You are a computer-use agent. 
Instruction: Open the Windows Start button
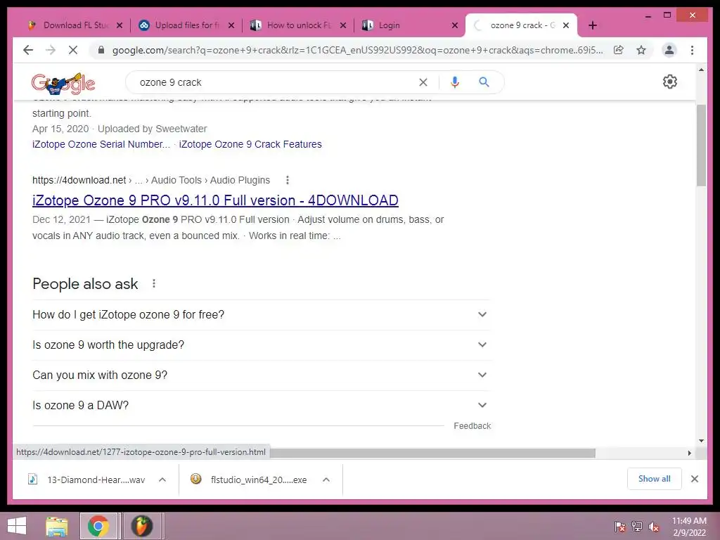pos(17,526)
